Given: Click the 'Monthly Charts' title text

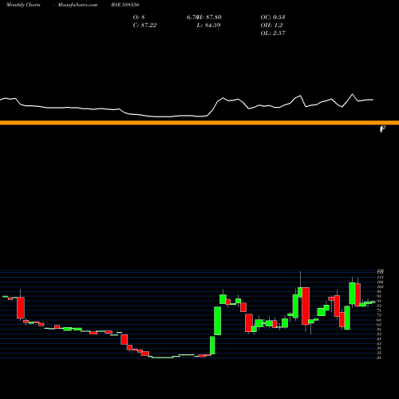Looking at the screenshot, I should (23, 5).
